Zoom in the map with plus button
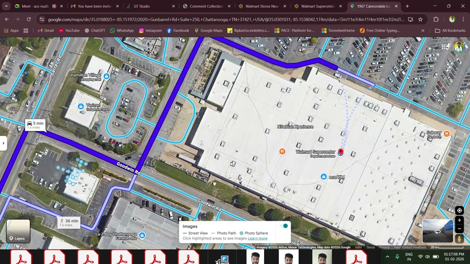 (459, 220)
